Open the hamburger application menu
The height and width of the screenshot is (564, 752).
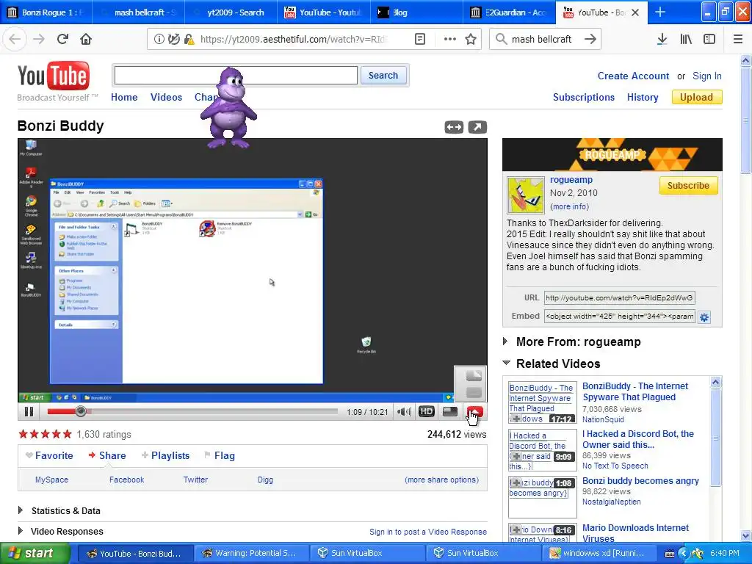738,39
